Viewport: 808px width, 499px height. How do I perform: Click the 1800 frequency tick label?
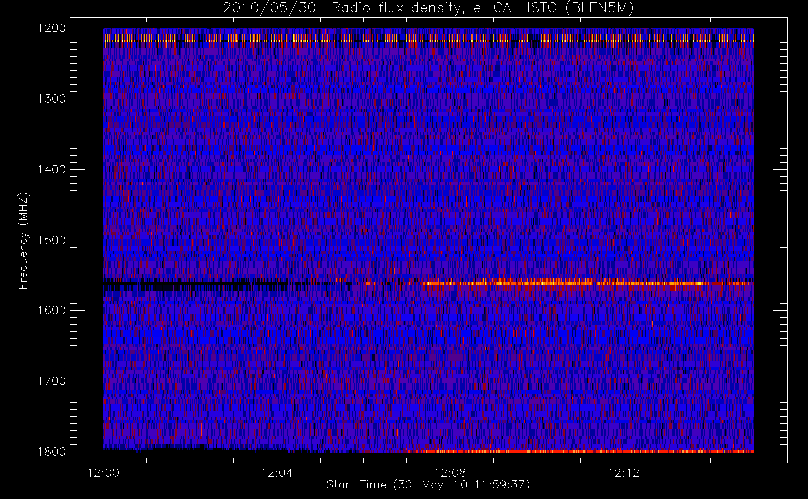52,452
